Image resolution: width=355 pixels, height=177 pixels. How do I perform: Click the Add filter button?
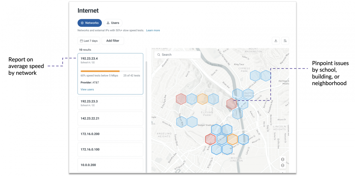tap(113, 41)
